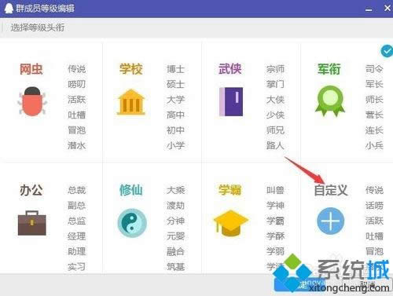The image size is (393, 296).
Task: Click 大侠 in the 武侠 list
Action: pyautogui.click(x=275, y=100)
